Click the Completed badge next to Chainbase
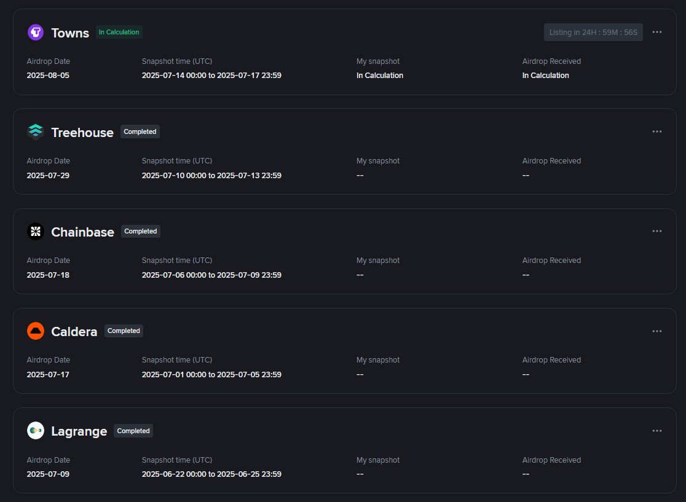This screenshot has width=686, height=502. 140,231
